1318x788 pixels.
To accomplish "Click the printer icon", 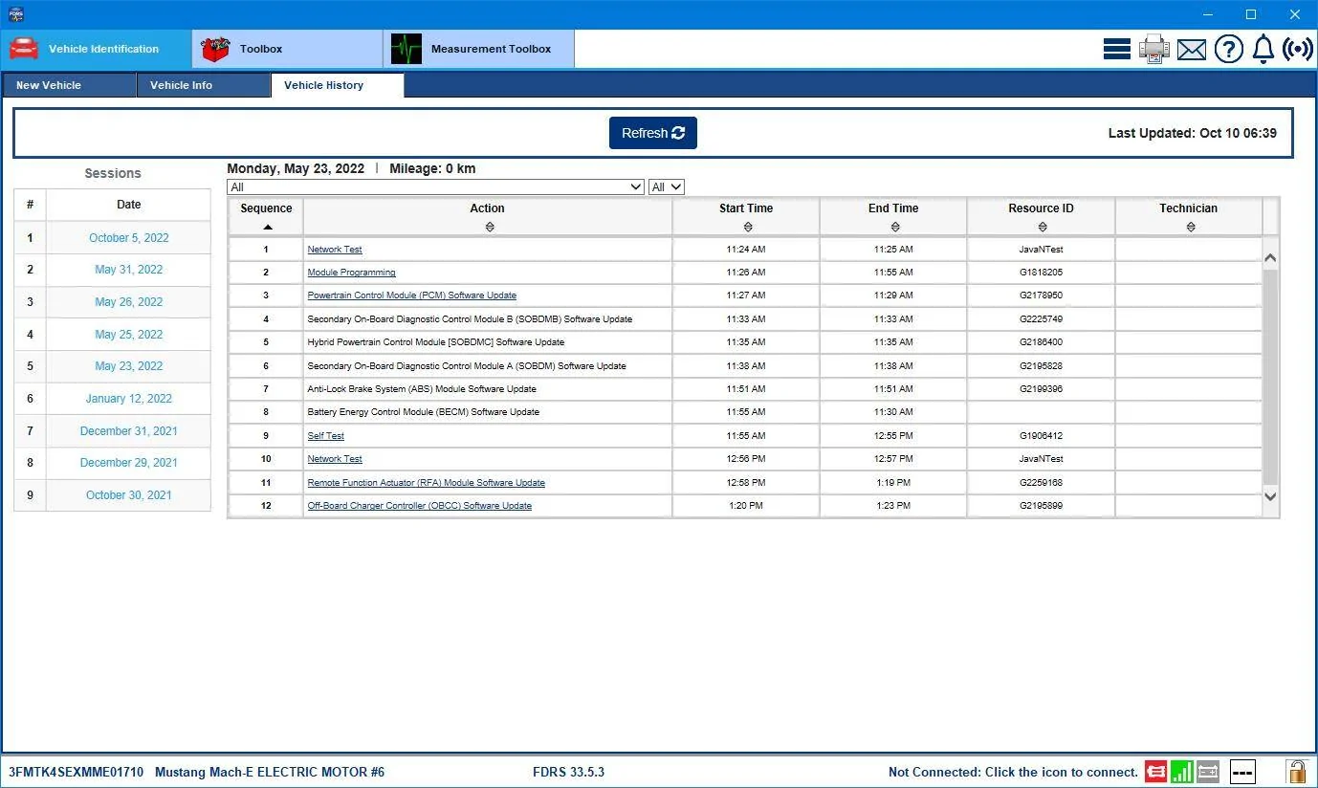I will [x=1154, y=49].
